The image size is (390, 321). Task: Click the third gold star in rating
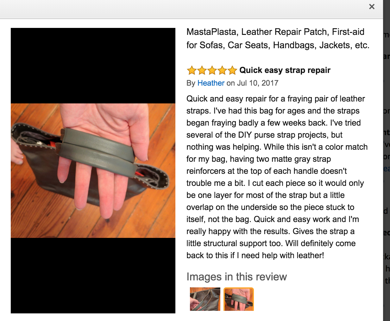coord(212,70)
